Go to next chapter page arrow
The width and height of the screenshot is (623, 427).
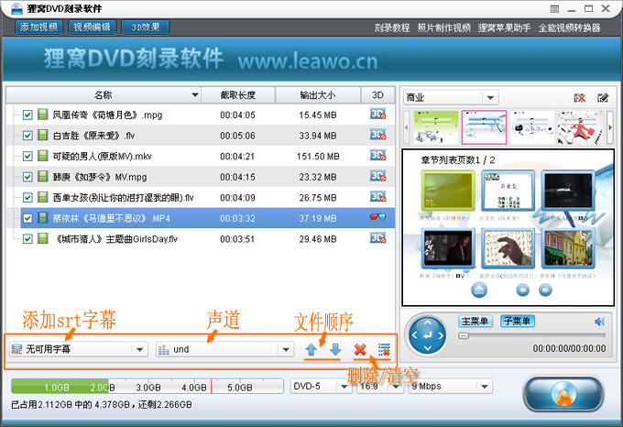545,290
